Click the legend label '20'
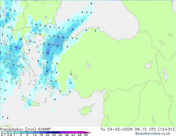176x136 pixels. (x=47, y=135)
